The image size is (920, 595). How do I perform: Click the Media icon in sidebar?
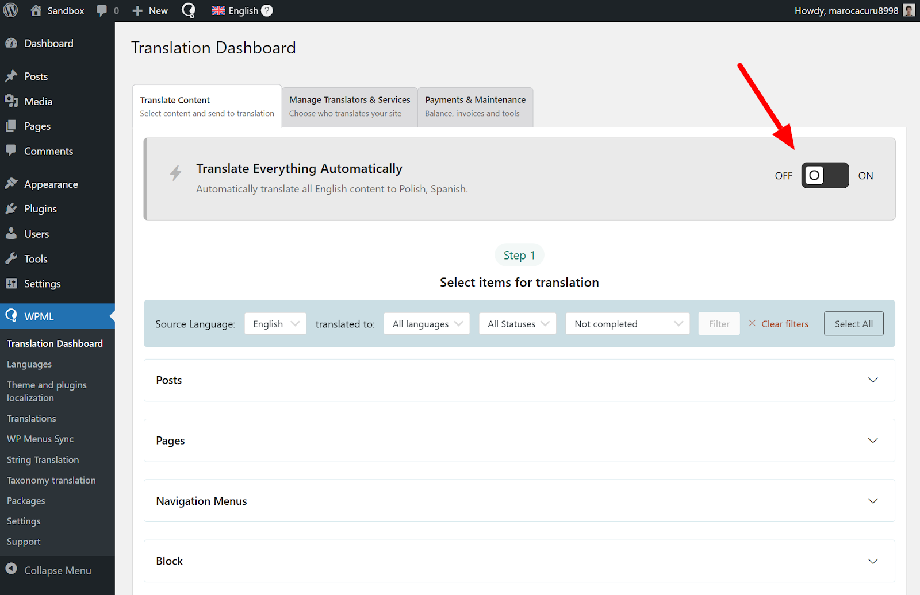(x=11, y=101)
